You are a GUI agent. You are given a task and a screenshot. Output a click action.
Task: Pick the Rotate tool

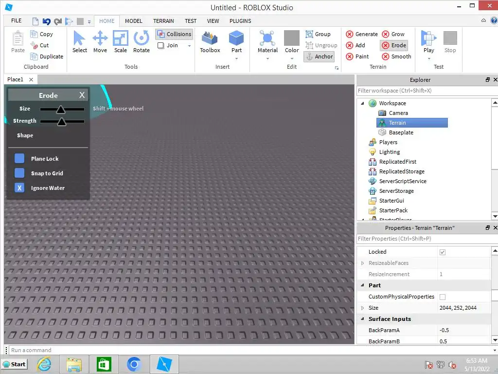point(142,42)
